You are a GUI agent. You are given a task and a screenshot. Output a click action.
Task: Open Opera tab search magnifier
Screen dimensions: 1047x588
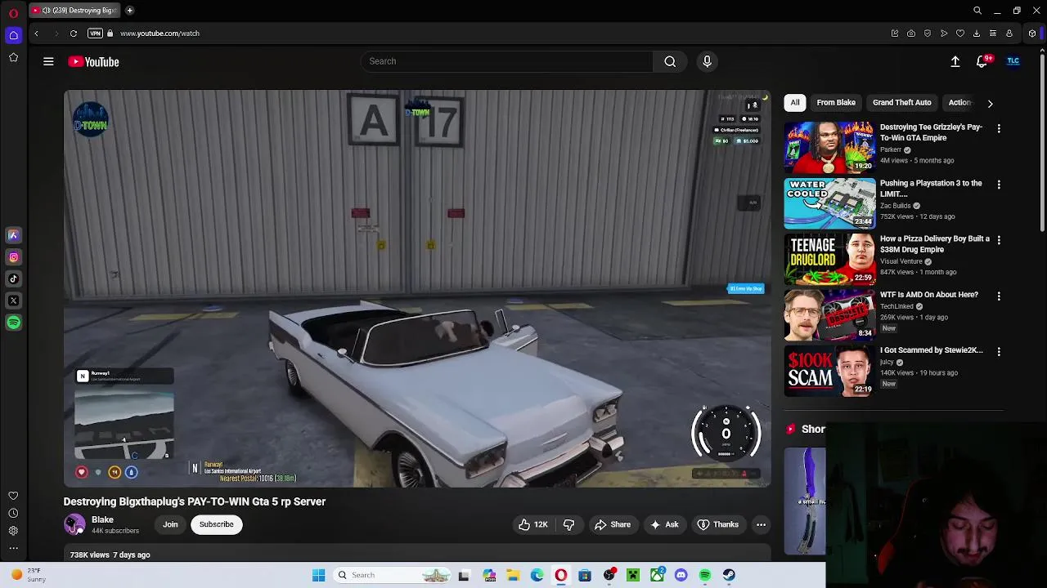click(x=977, y=11)
